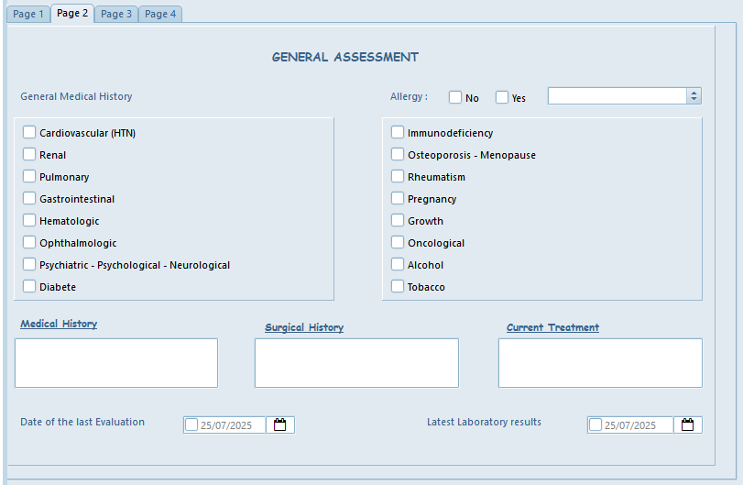
Task: Open the Page 3 tab
Action: pos(116,14)
